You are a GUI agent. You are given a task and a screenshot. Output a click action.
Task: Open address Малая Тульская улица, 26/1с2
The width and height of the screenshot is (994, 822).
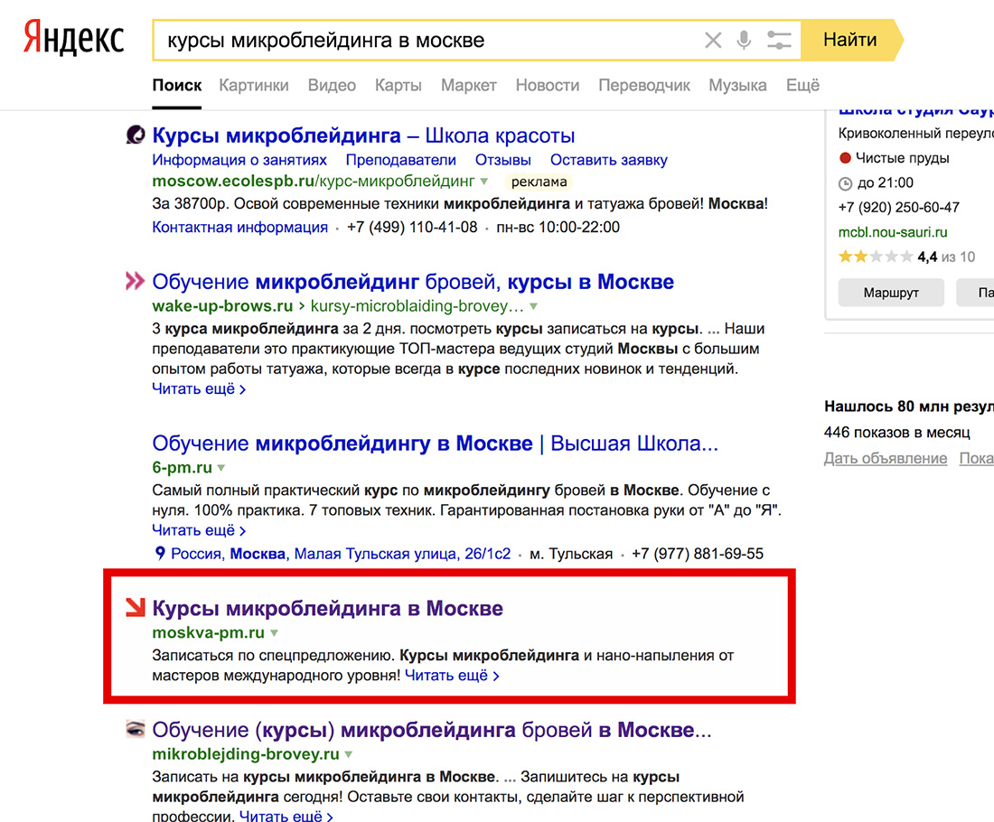pyautogui.click(x=341, y=554)
